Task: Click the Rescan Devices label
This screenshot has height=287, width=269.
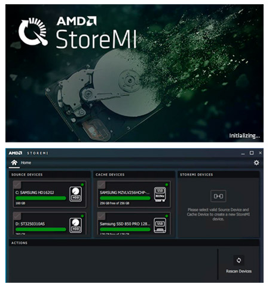Action: [x=239, y=271]
